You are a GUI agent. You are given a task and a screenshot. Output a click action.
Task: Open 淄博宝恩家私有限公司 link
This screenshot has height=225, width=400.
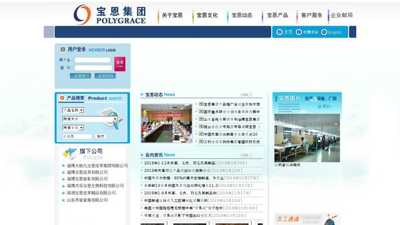click(x=87, y=179)
